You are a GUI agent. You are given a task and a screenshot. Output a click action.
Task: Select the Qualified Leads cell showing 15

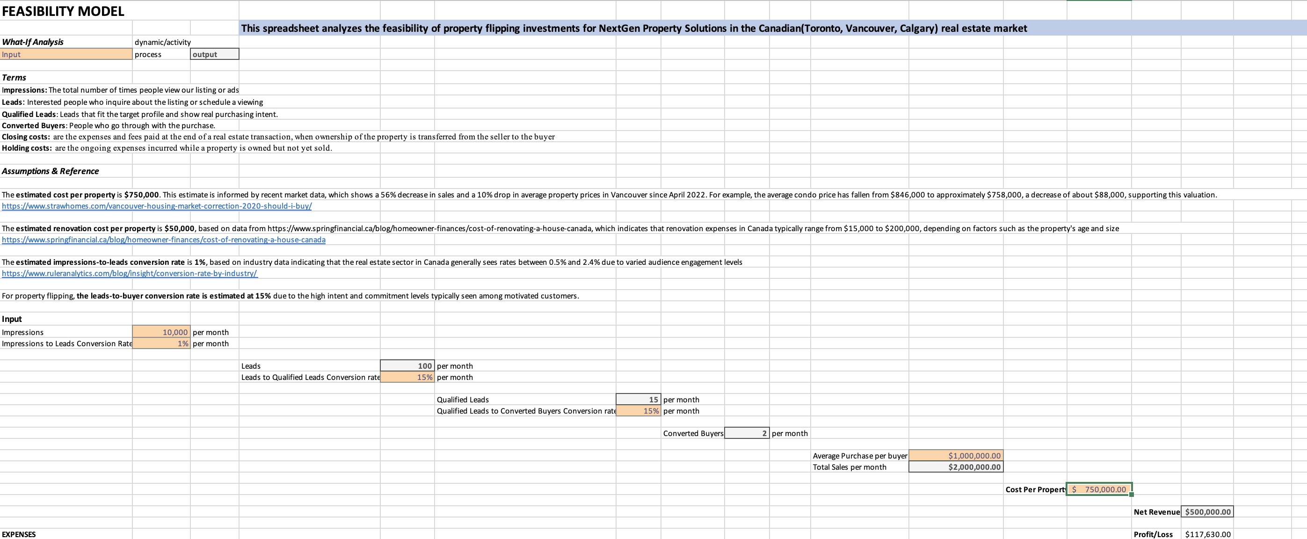pyautogui.click(x=637, y=400)
